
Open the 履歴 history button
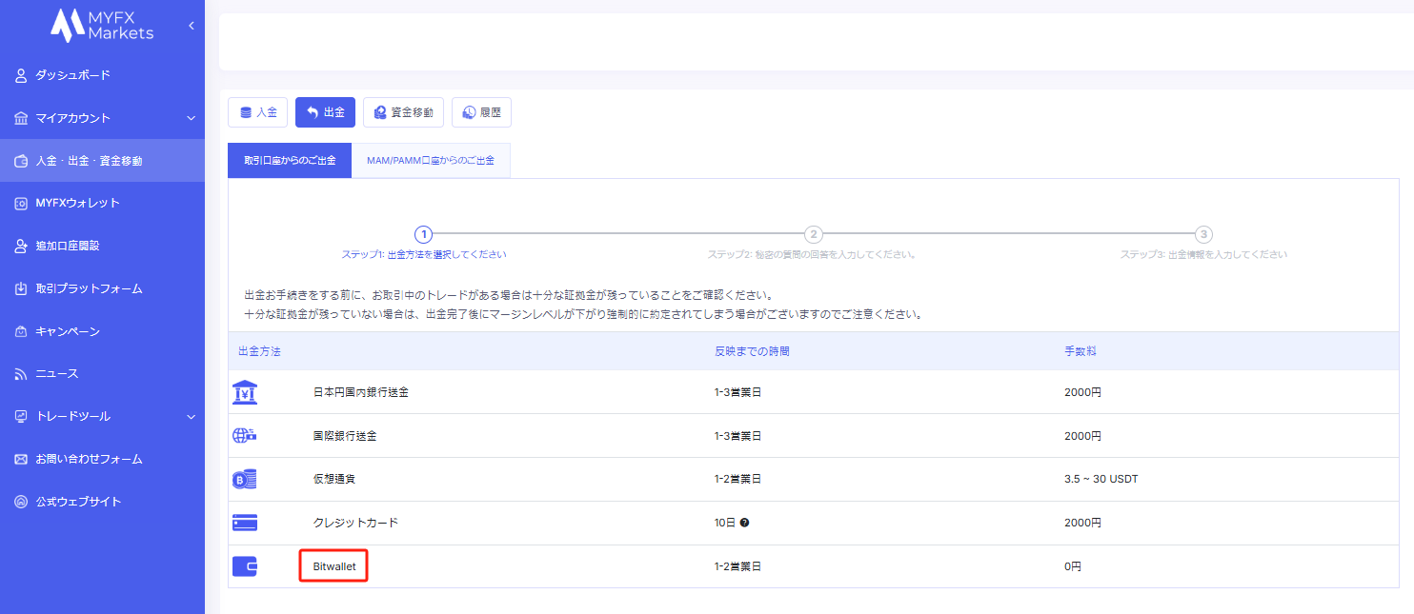coord(481,112)
